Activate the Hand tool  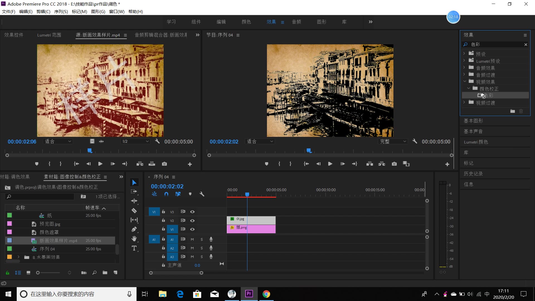(134, 238)
